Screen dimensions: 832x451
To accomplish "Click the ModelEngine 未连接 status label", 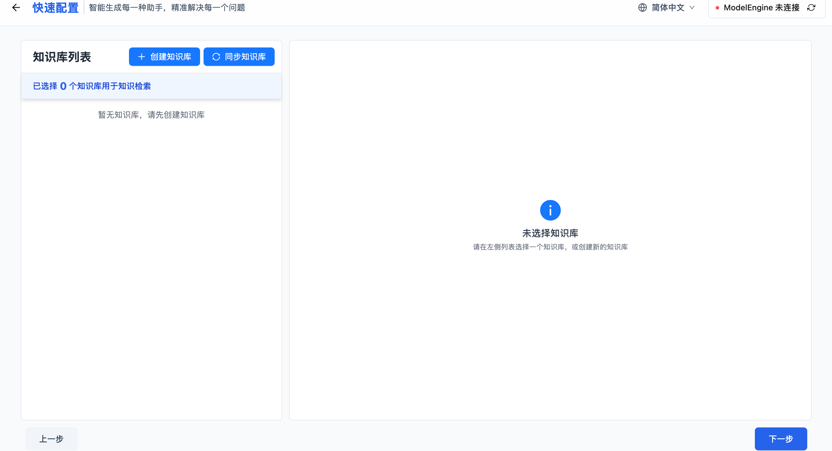I will (x=761, y=7).
